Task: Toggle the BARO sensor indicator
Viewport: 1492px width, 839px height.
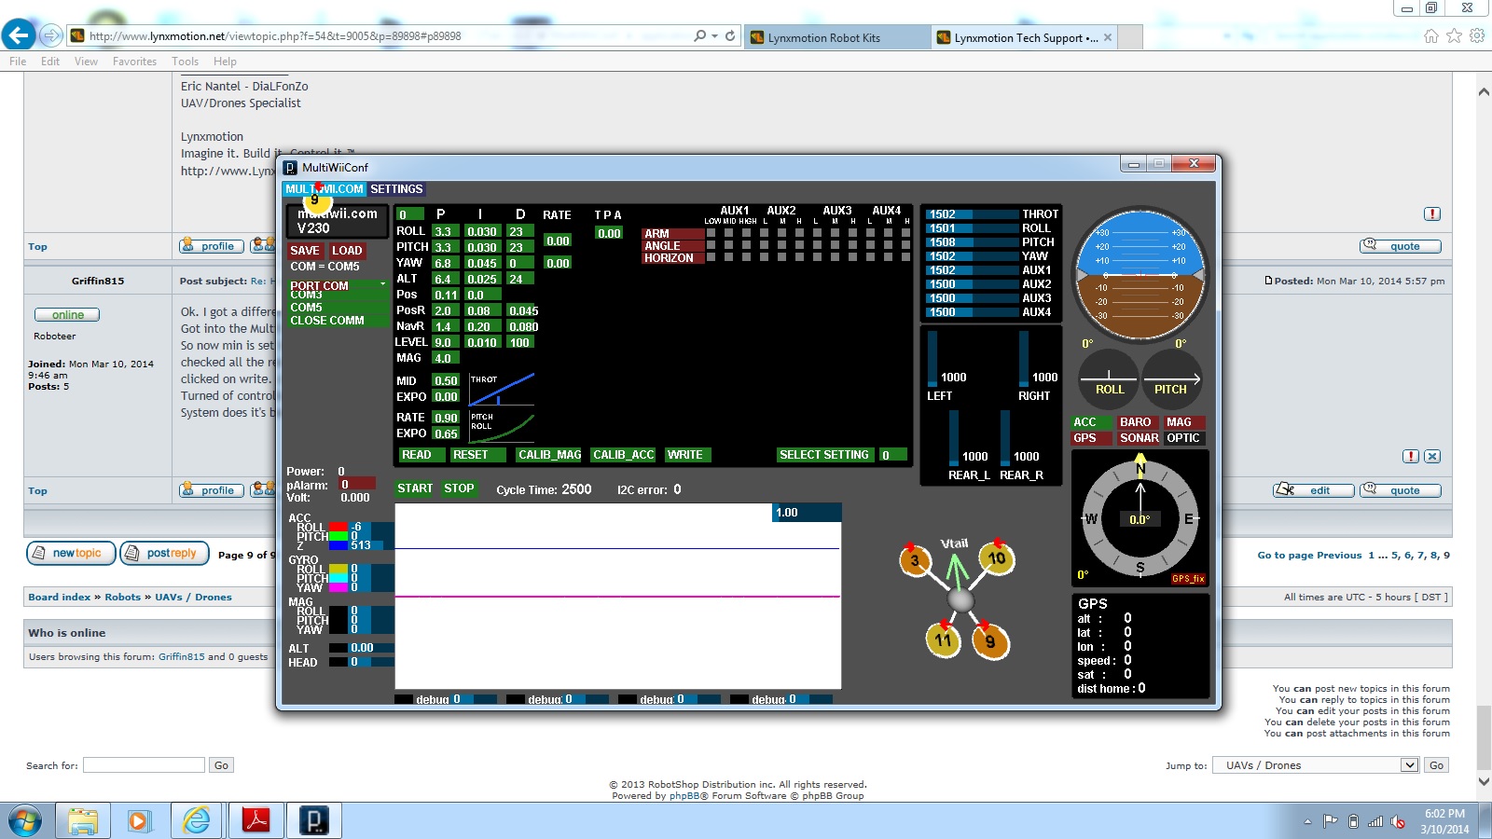Action: [x=1138, y=422]
